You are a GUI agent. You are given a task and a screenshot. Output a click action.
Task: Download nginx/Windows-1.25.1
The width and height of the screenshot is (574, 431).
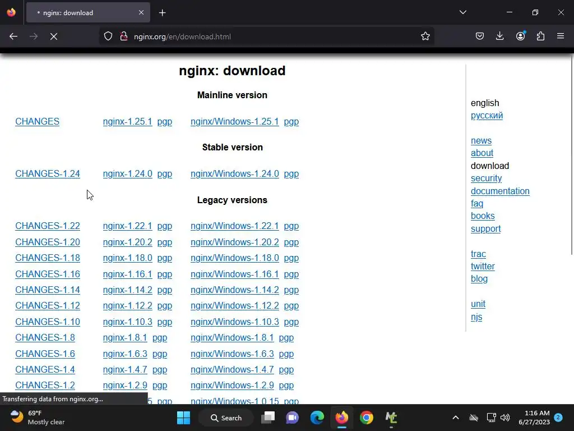(x=235, y=121)
